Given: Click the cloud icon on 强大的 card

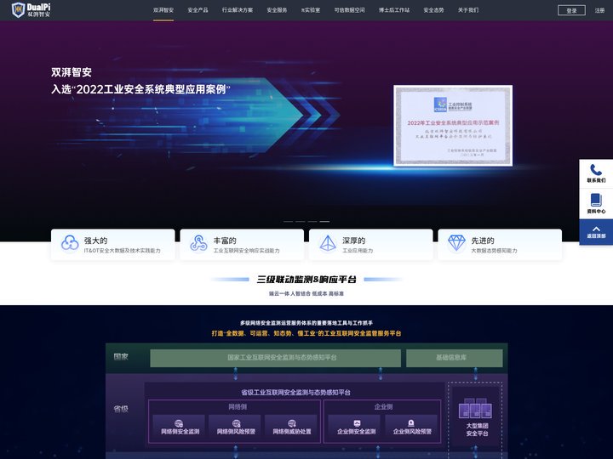Looking at the screenshot, I should (70, 243).
